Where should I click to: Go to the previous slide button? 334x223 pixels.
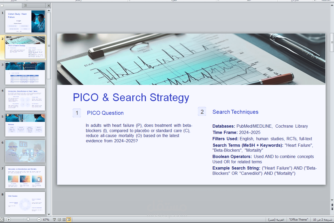pos(332,205)
